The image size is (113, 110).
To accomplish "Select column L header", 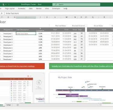I will pos(55,17).
